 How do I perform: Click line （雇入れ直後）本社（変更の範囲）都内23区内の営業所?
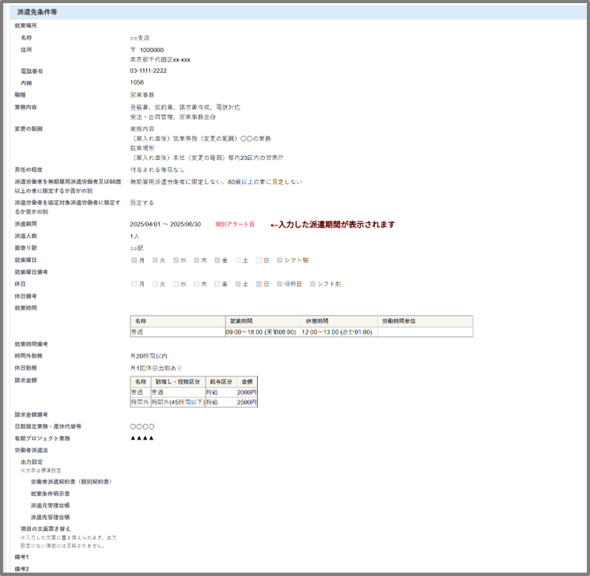pyautogui.click(x=207, y=157)
